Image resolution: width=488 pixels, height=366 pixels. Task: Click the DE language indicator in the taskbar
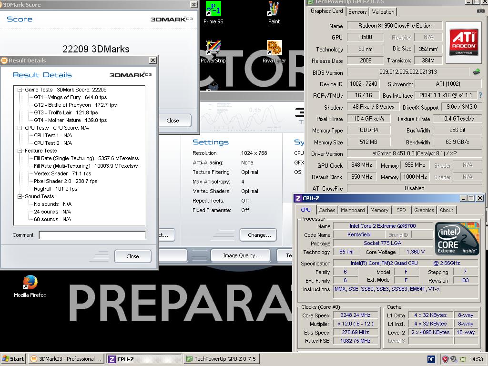pos(430,359)
